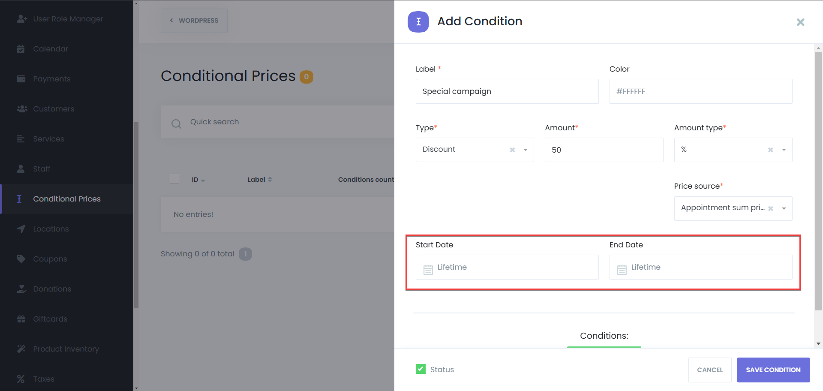Viewport: 823px width, 391px height.
Task: Click the Locations arrow icon
Action: 21,229
